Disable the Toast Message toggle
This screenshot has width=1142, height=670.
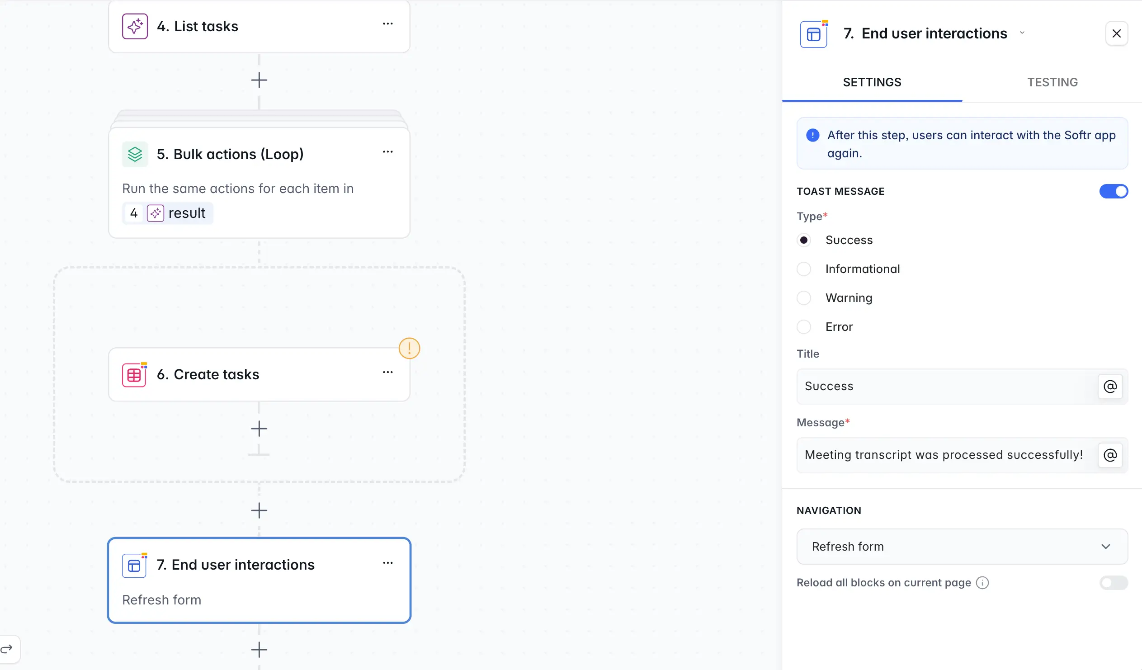(1114, 191)
